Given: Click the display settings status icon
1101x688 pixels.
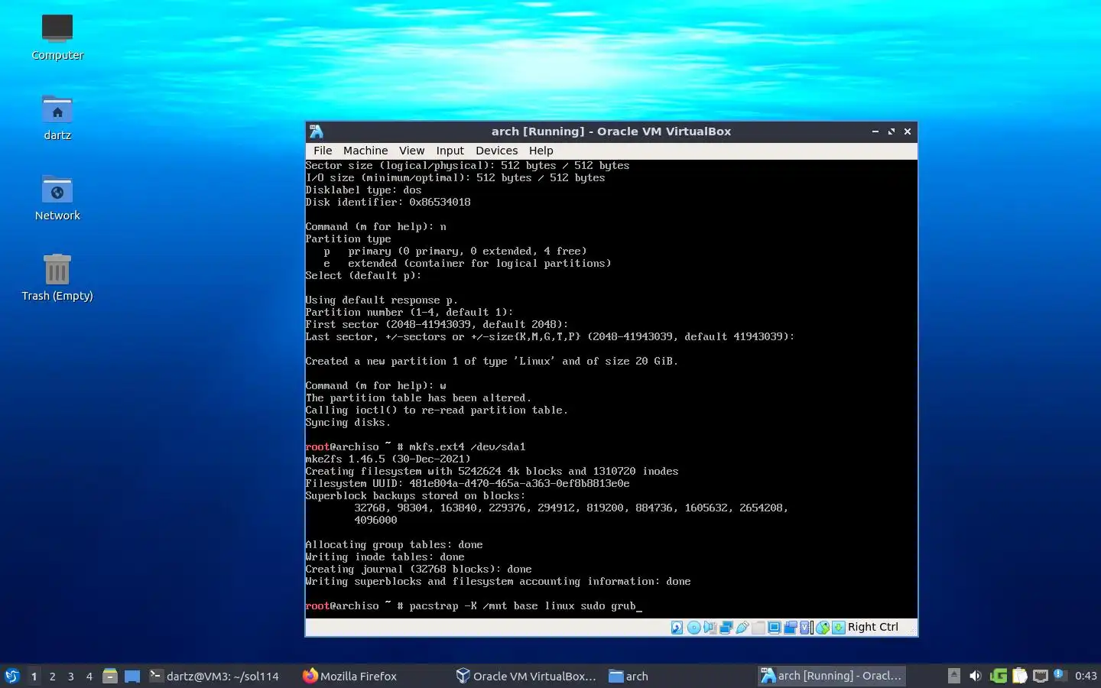Looking at the screenshot, I should pos(775,628).
